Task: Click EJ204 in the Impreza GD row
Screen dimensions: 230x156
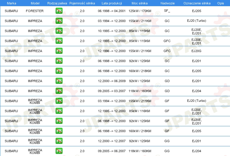Action: [196, 91]
